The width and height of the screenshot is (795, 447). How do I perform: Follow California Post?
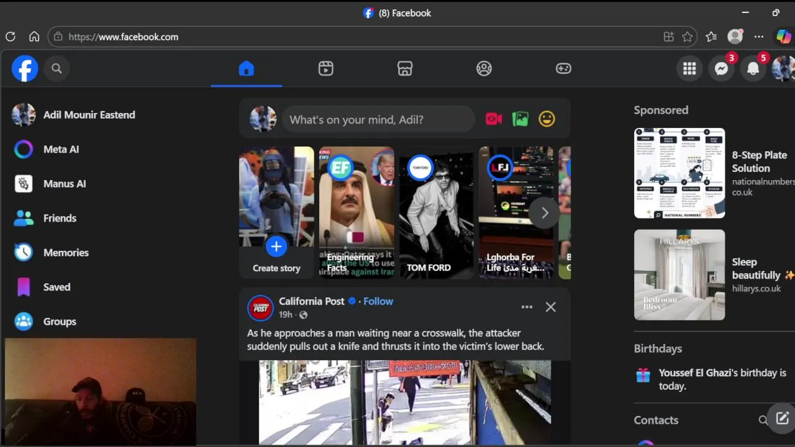pos(378,301)
